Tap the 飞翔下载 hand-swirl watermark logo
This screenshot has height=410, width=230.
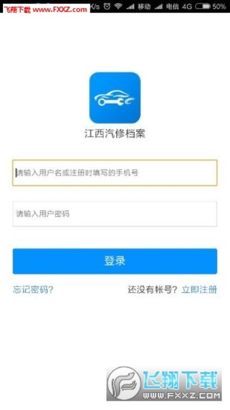pos(124,384)
